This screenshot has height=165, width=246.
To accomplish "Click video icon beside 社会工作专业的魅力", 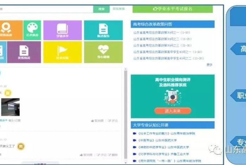I will click(x=135, y=133).
